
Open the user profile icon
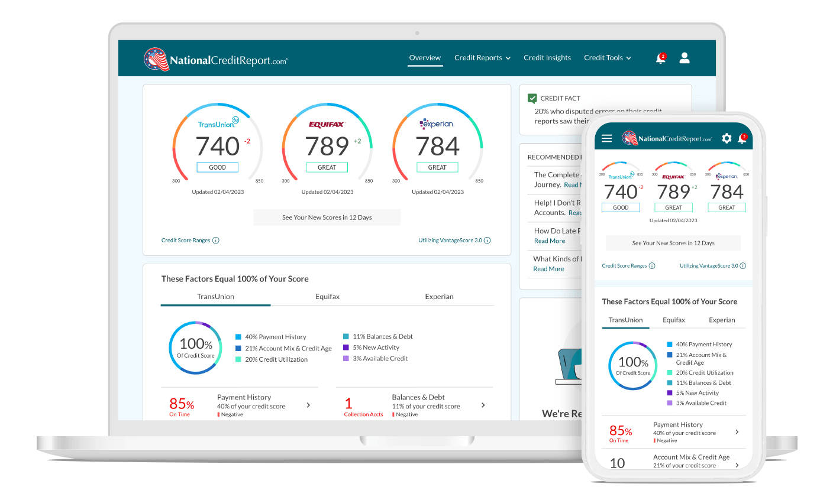point(685,58)
